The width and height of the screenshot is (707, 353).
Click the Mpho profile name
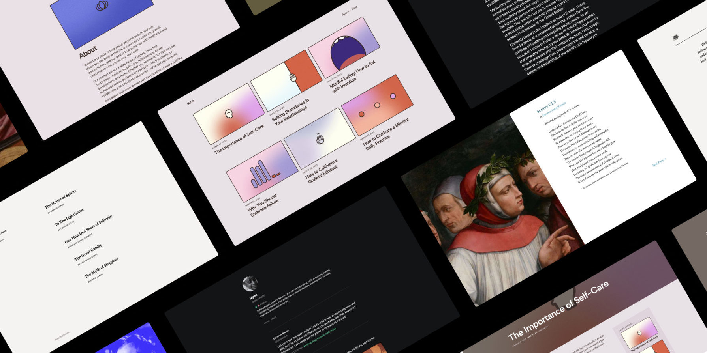(254, 296)
